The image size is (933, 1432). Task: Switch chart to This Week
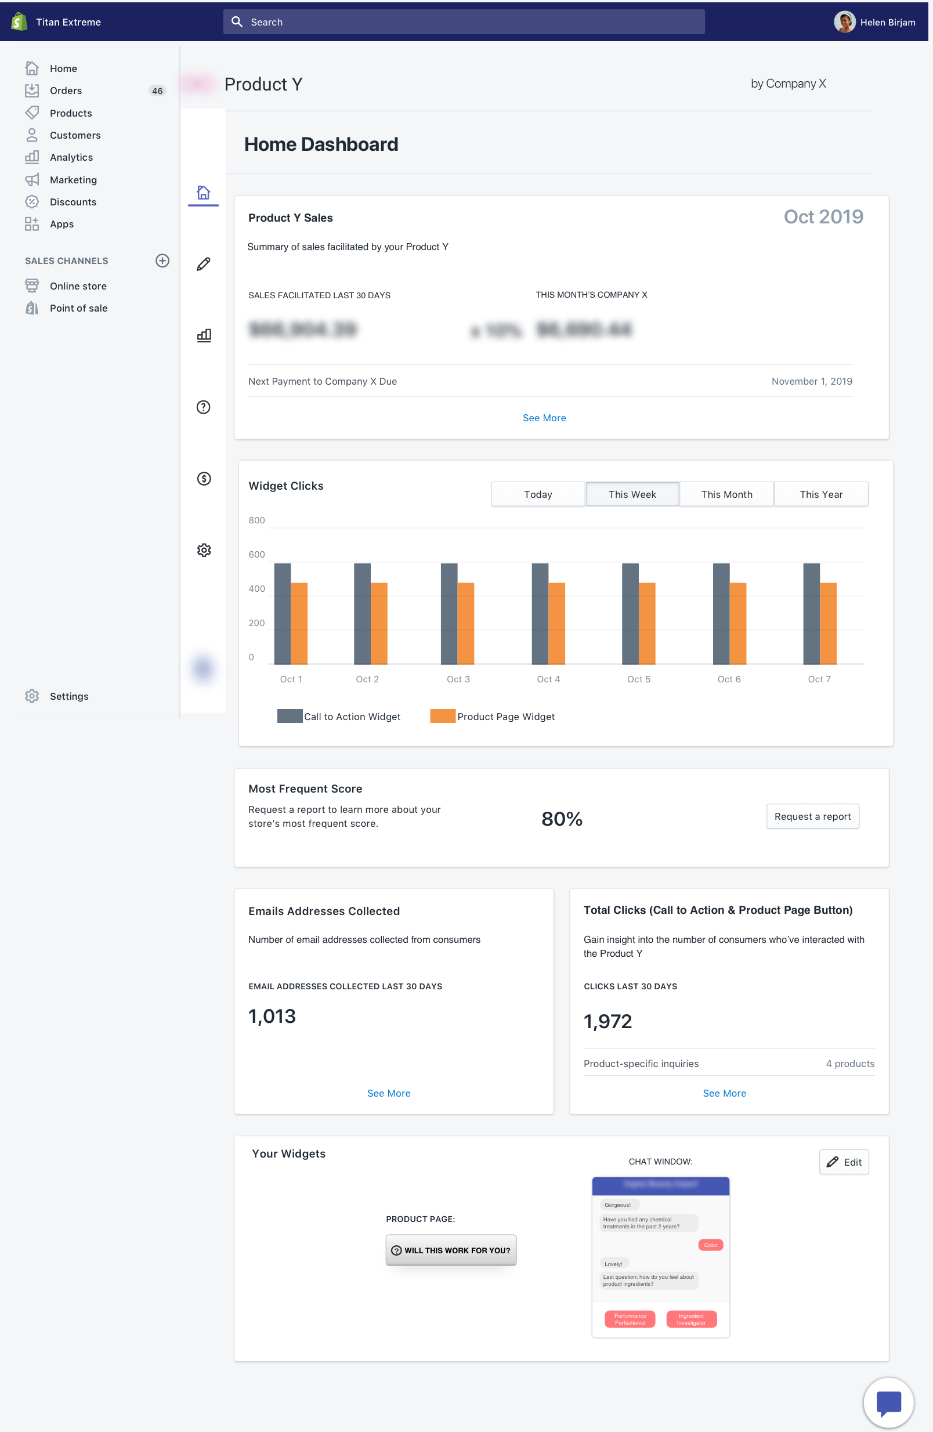click(x=632, y=494)
